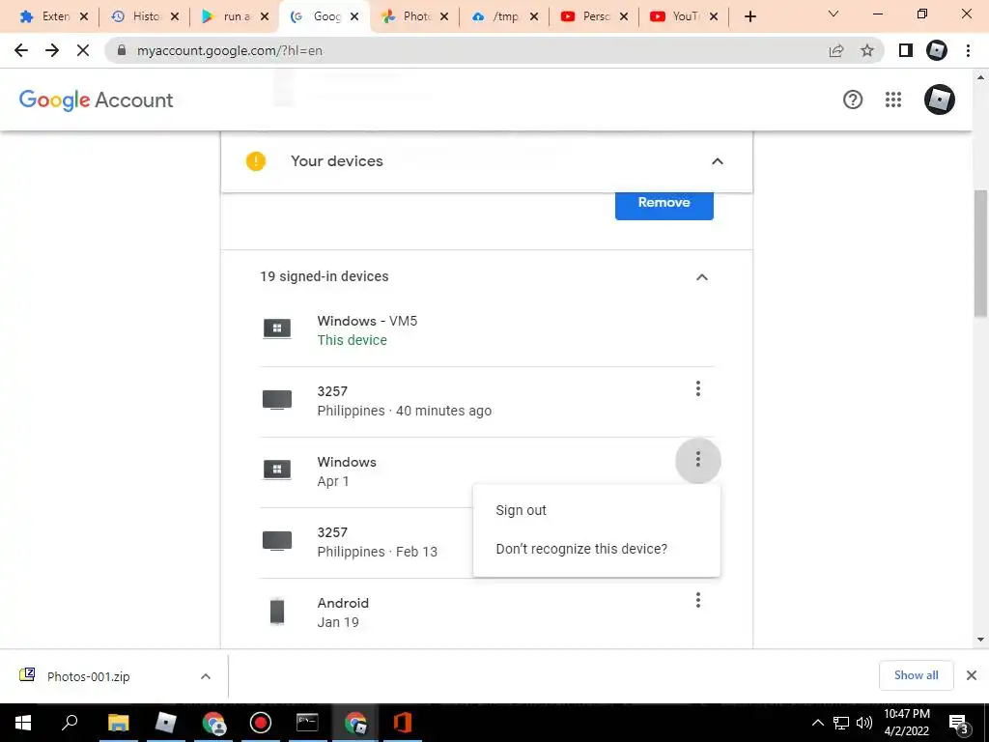Open new browser tab

[749, 16]
